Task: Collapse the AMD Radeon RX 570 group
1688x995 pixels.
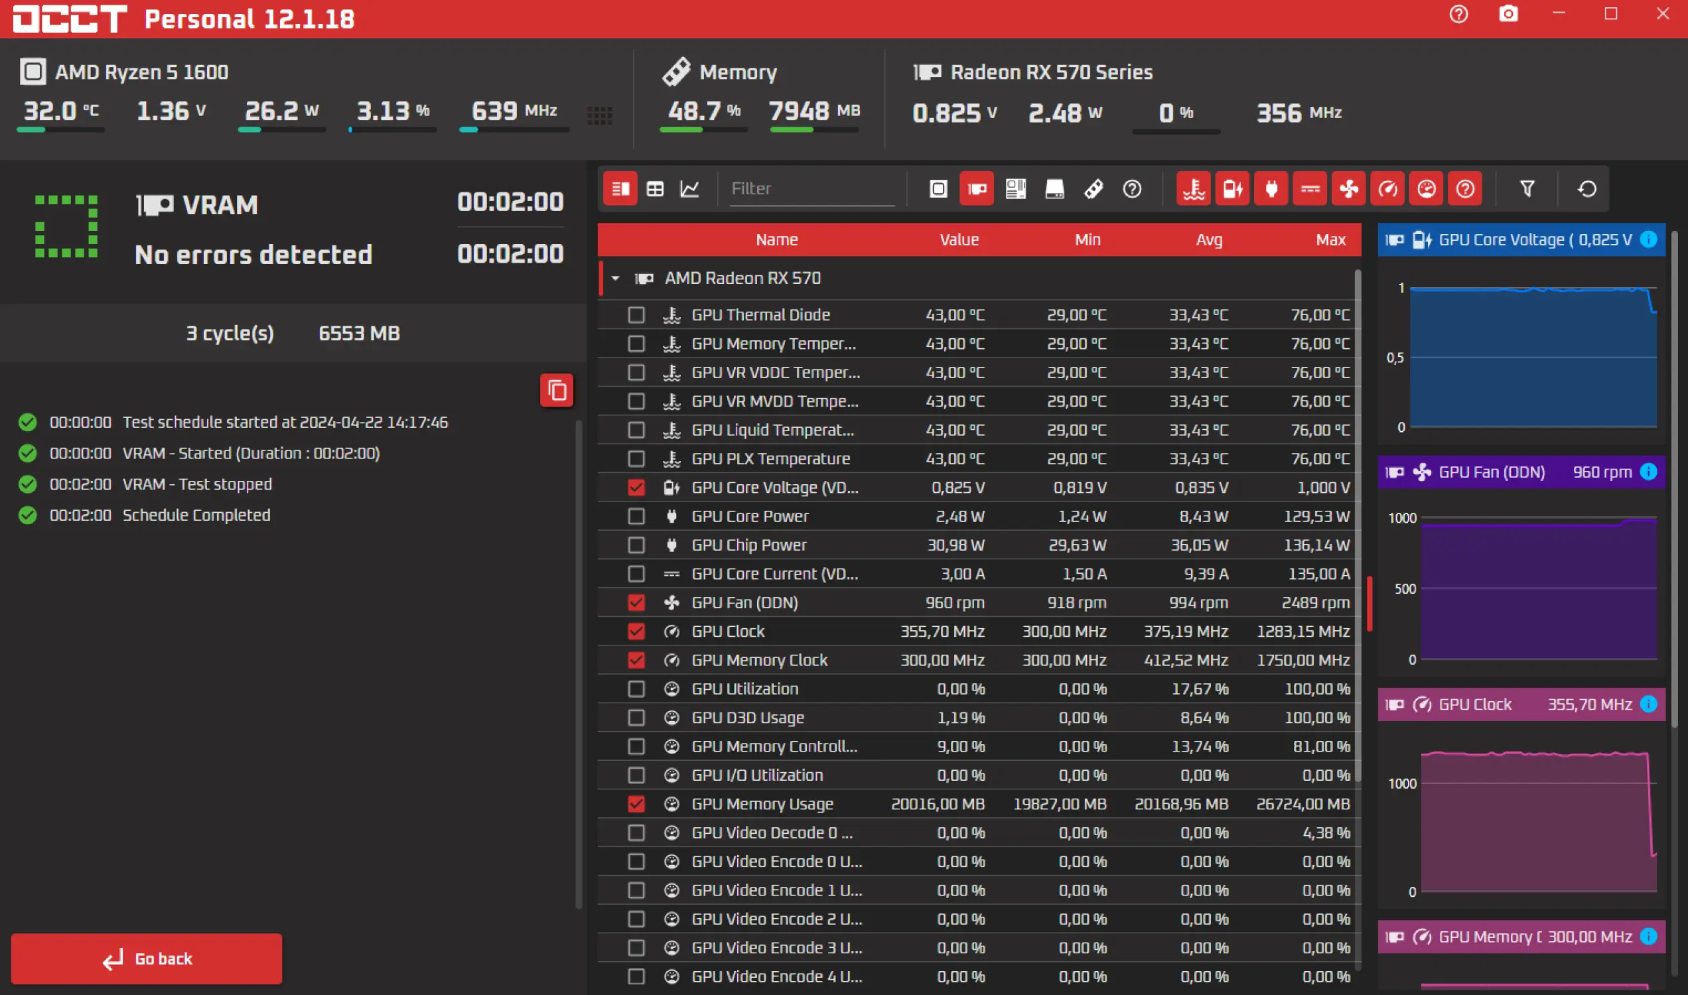Action: (x=615, y=277)
